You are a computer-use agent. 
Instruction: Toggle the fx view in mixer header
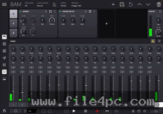point(153,41)
